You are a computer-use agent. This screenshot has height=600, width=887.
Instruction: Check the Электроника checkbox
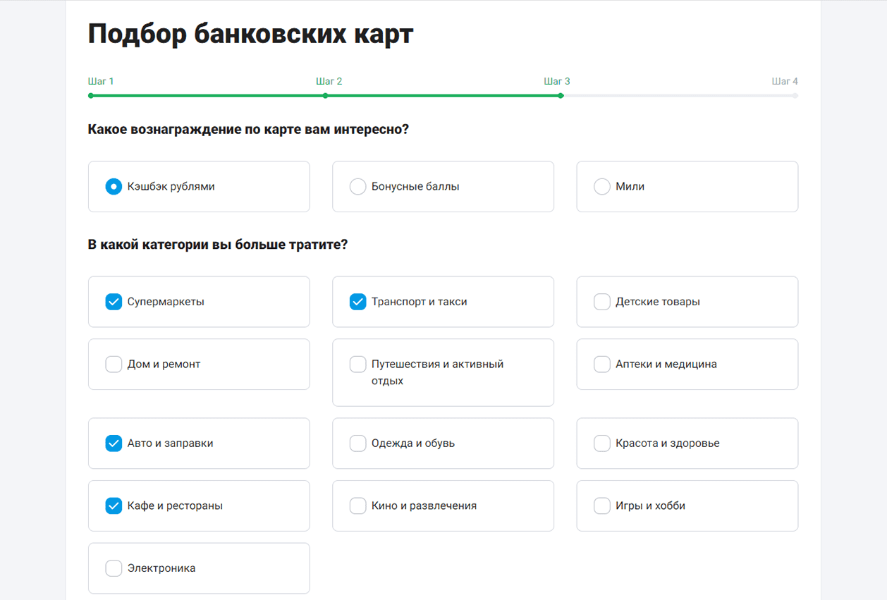pos(114,568)
